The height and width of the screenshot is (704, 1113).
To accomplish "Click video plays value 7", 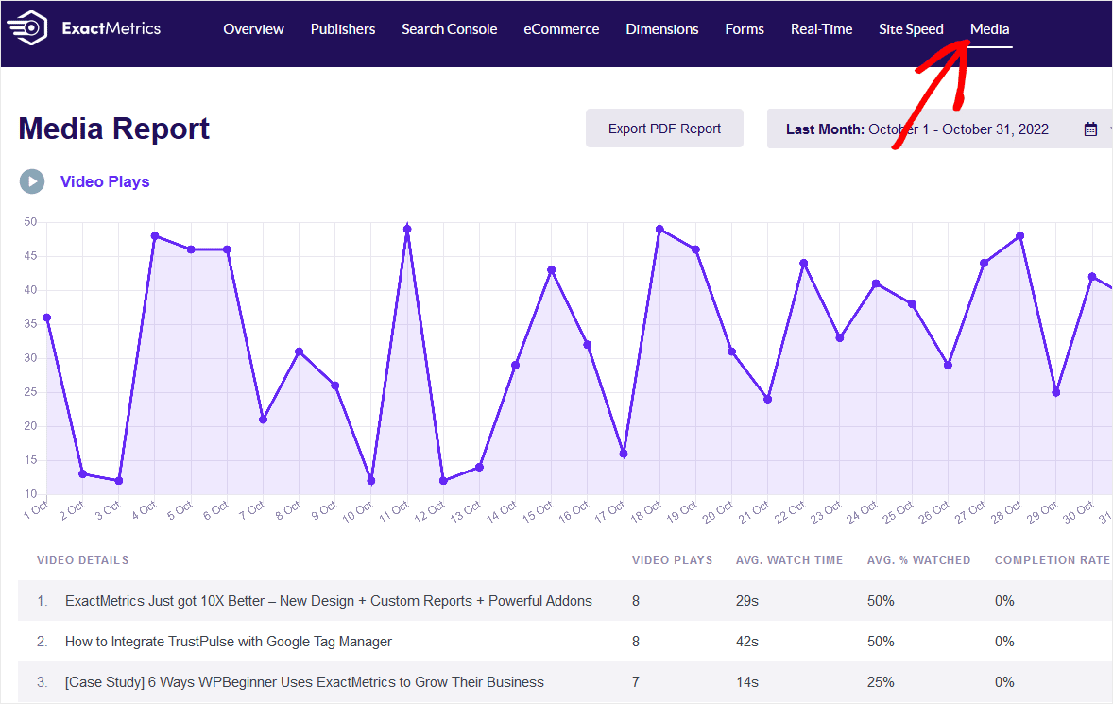I will 636,682.
